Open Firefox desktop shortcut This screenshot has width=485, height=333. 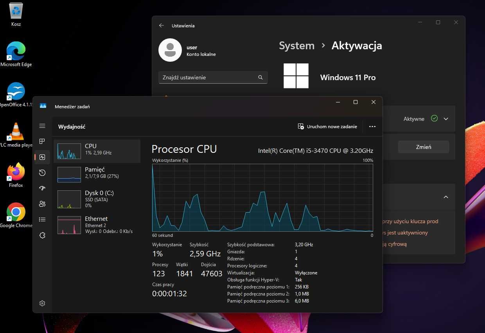click(x=16, y=175)
